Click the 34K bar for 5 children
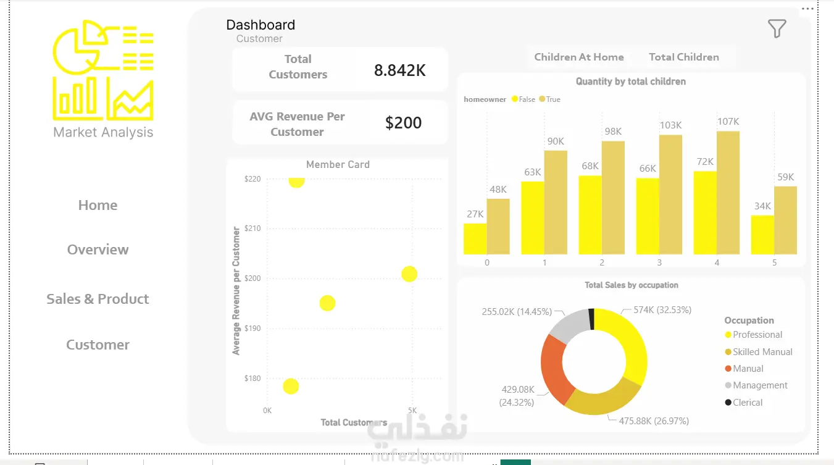The width and height of the screenshot is (834, 465). [x=762, y=235]
